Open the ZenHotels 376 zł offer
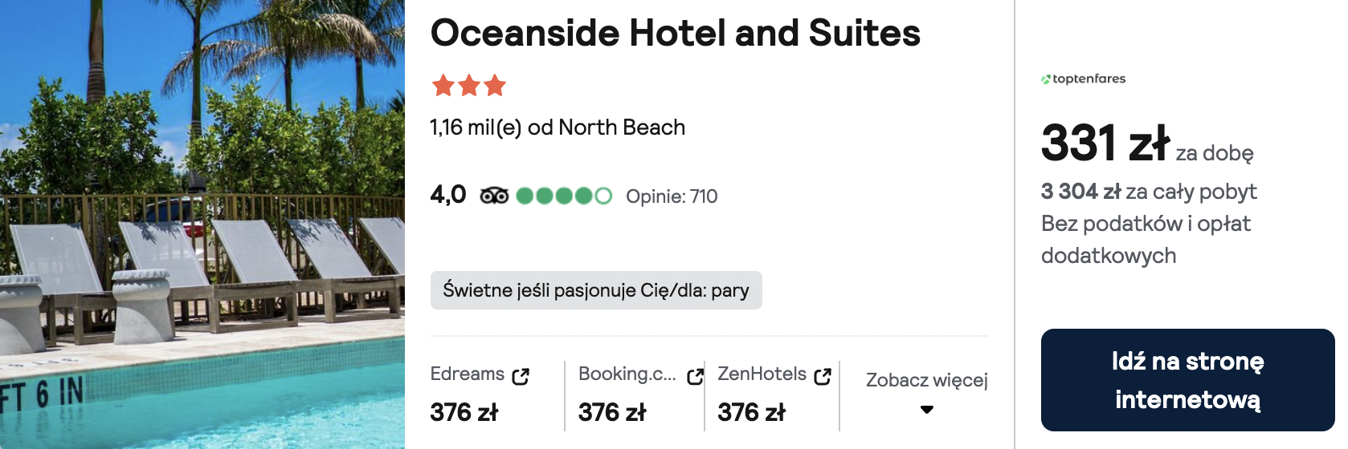Screen dimensions: 1348x449 point(751,412)
